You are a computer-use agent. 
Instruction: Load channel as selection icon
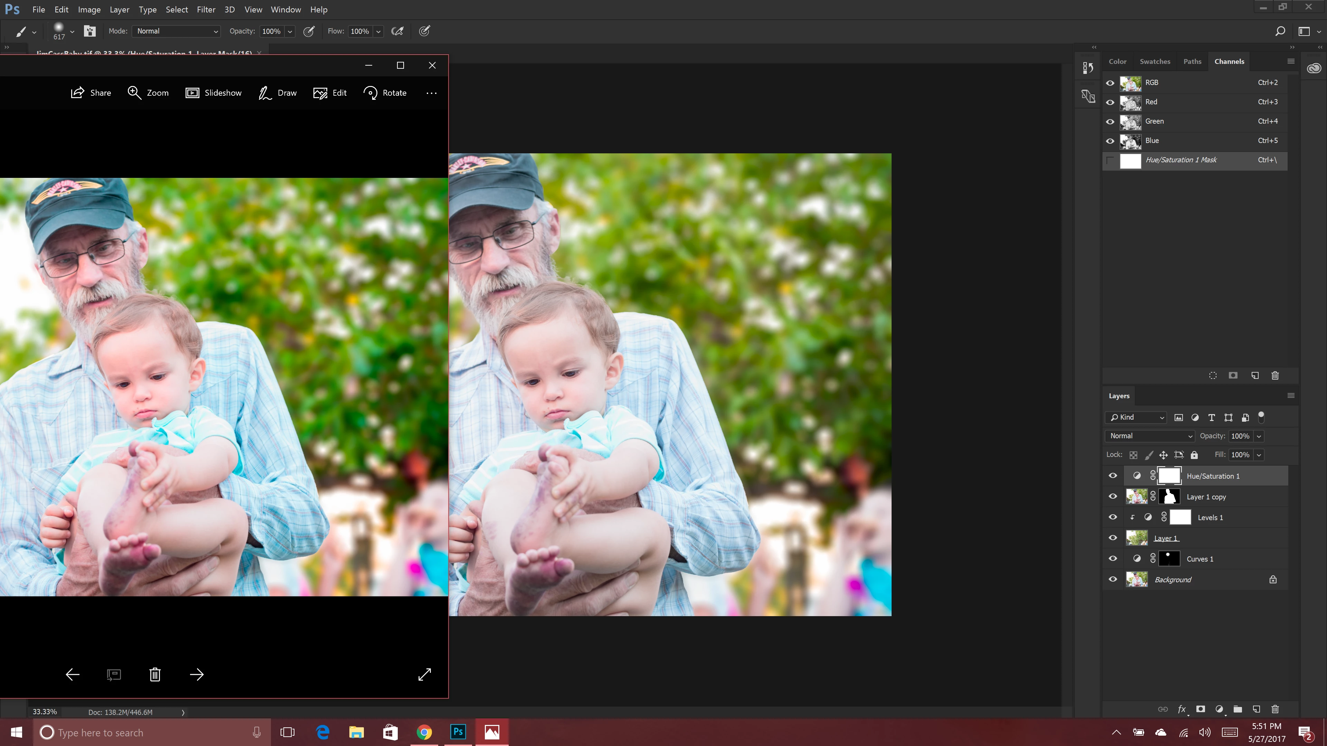(x=1213, y=375)
